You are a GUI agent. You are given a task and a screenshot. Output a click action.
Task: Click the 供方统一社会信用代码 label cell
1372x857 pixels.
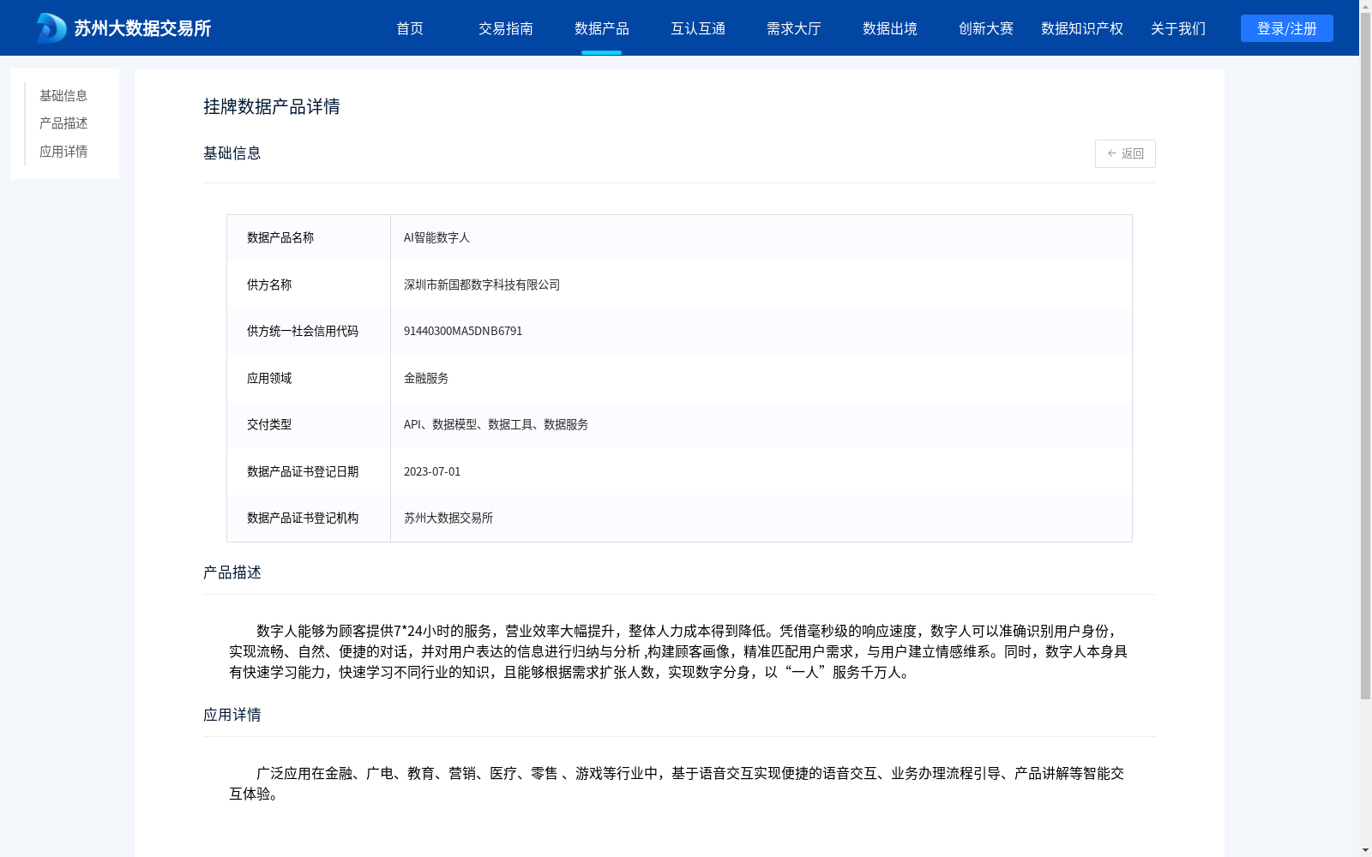(309, 332)
